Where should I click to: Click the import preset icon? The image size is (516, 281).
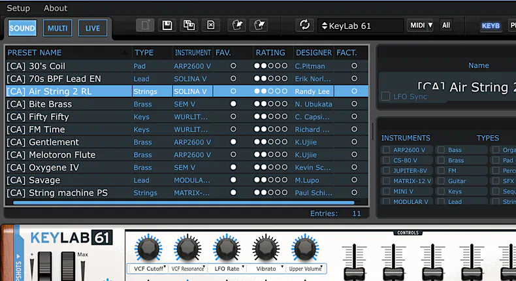click(x=237, y=25)
